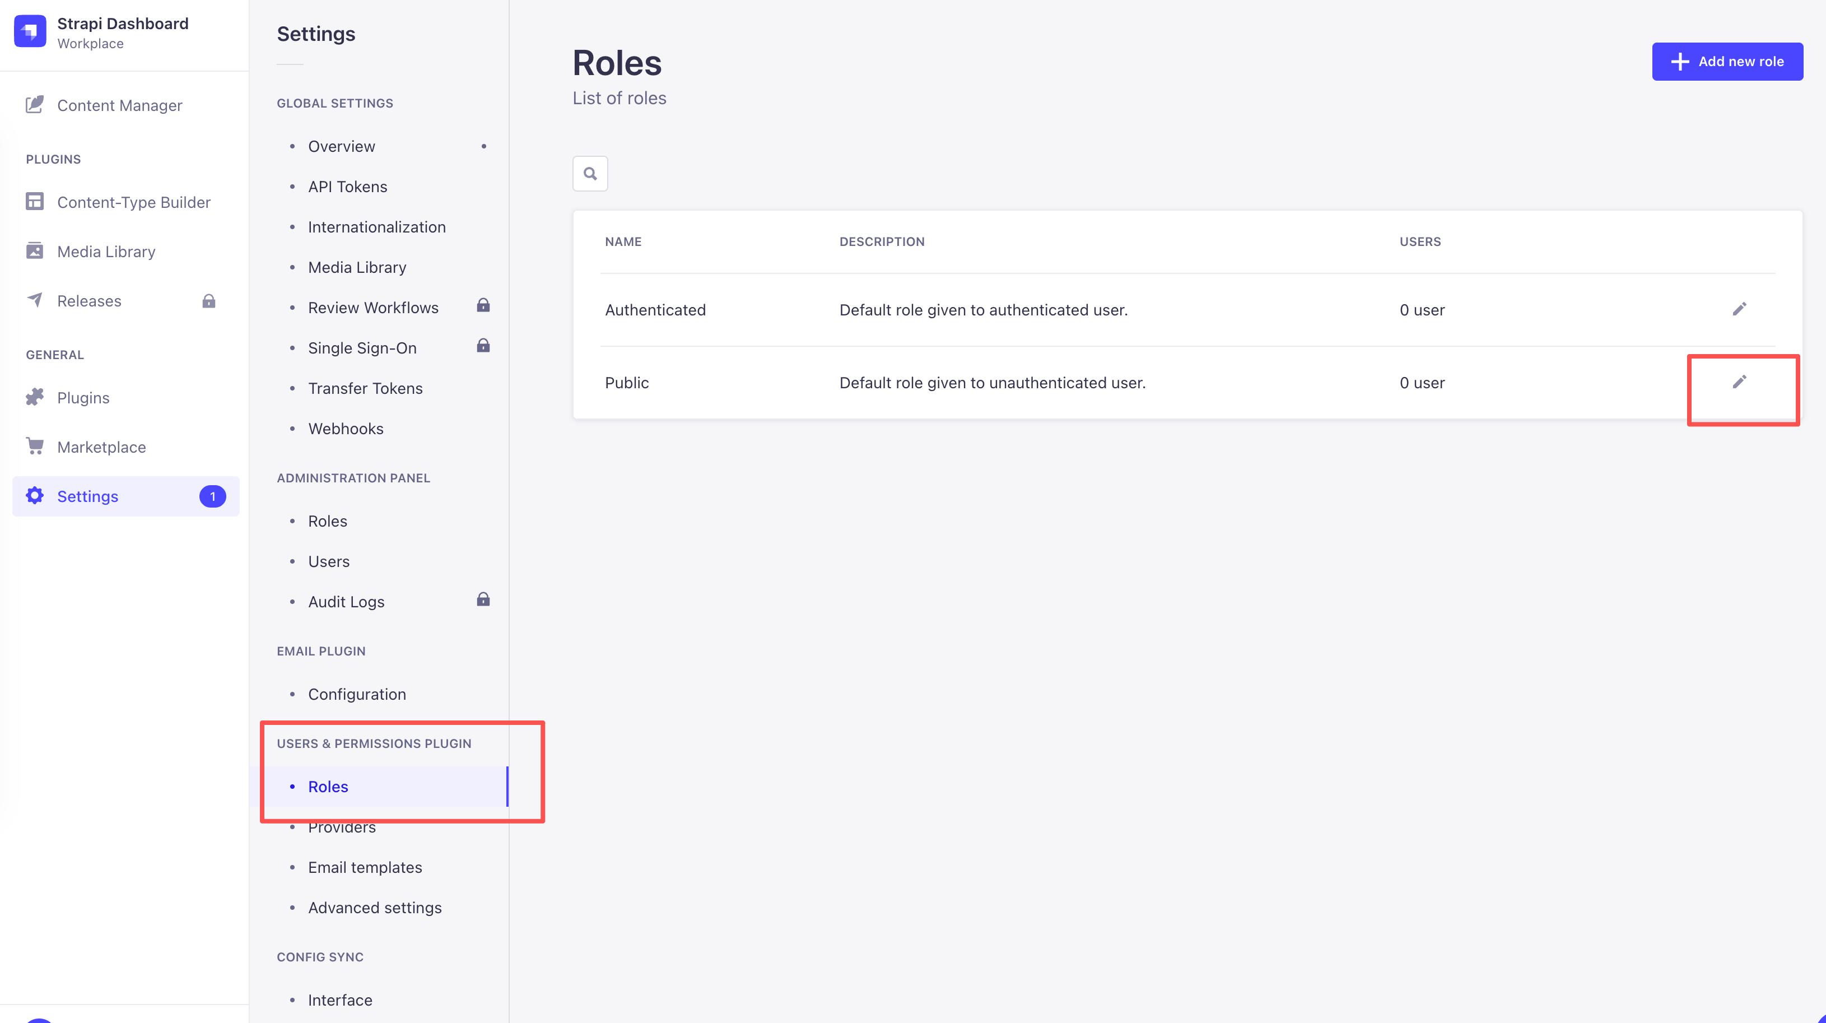Viewport: 1826px width, 1023px height.
Task: Edit the Authenticated role via pencil icon
Action: pos(1739,309)
